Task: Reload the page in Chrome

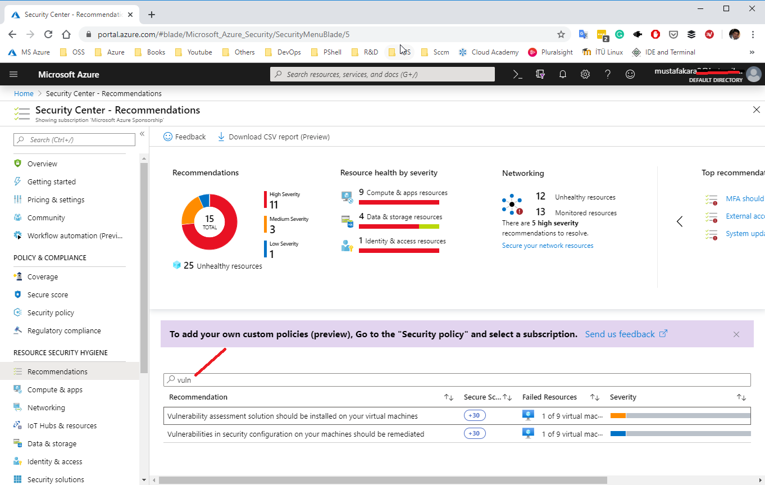Action: pyautogui.click(x=48, y=34)
